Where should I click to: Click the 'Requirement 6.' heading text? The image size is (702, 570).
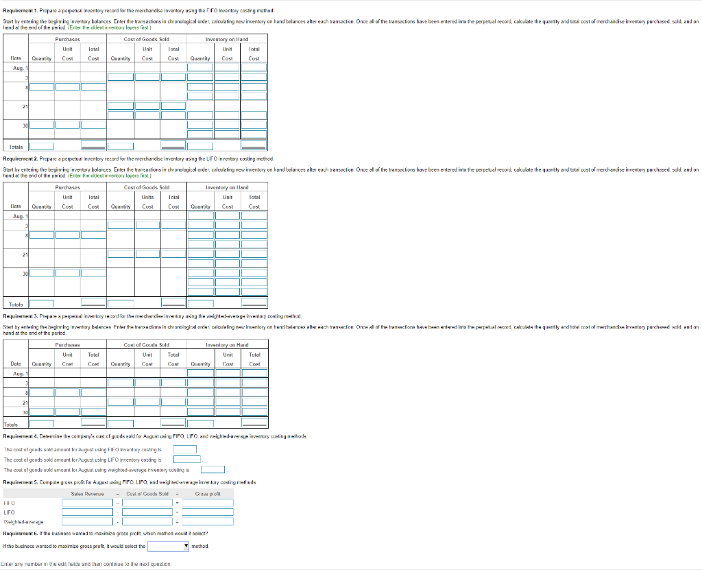(20, 533)
